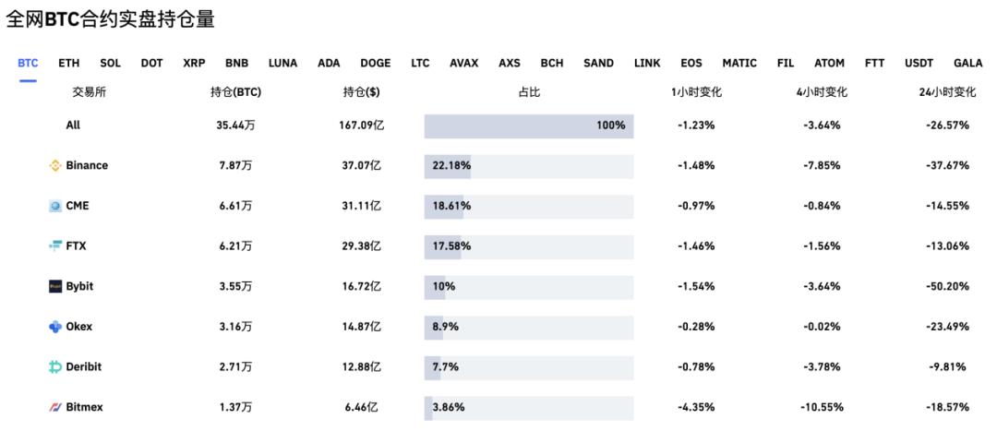Switch to the ETH coin tab
Image resolution: width=997 pixels, height=431 pixels.
(x=69, y=64)
